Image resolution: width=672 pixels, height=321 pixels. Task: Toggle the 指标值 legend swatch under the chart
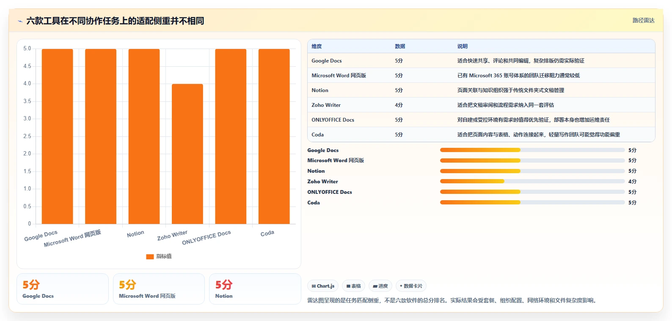[150, 256]
